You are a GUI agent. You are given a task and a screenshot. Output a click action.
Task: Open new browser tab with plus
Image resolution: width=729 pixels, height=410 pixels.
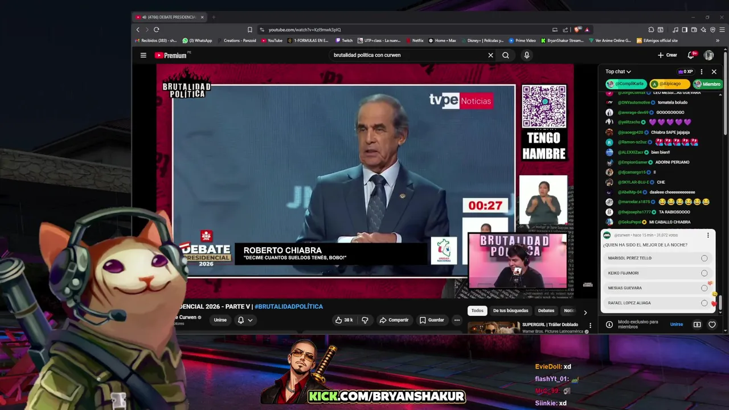pos(214,17)
